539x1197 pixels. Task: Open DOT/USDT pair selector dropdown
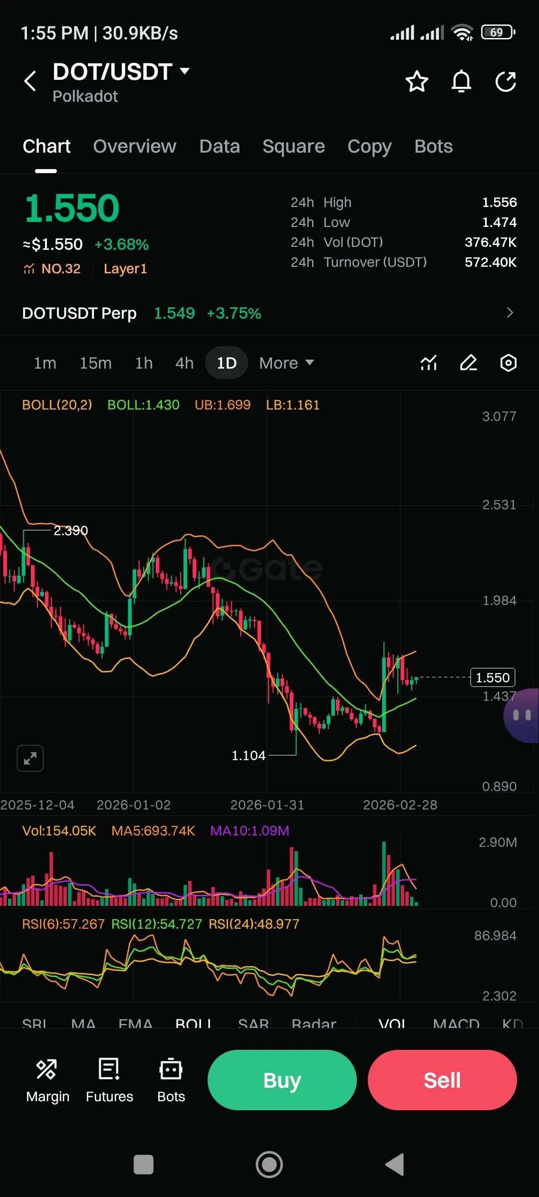point(121,72)
